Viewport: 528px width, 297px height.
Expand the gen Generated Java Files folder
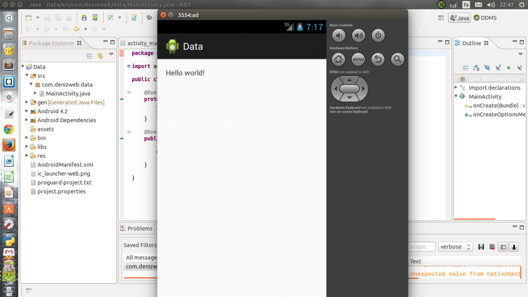tap(27, 102)
